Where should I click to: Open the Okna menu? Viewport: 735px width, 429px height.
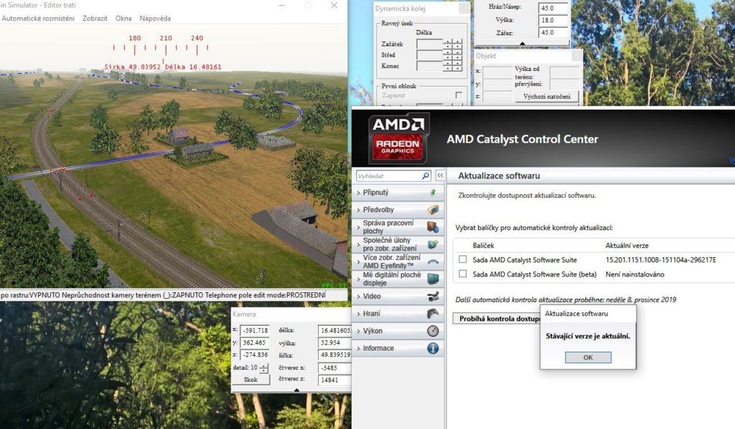[123, 18]
